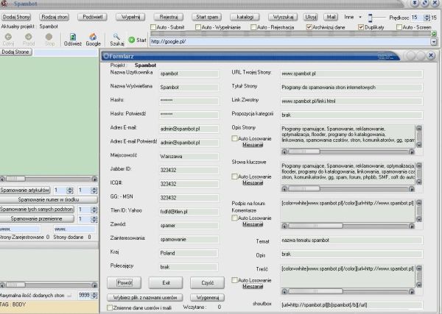Toggle Auto Losowanie beside Treść field

(x=234, y=280)
